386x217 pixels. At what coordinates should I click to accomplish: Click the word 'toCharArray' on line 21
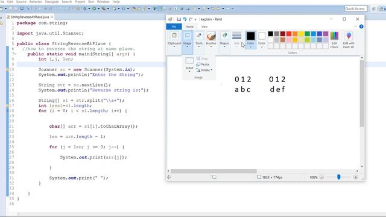tap(115, 126)
